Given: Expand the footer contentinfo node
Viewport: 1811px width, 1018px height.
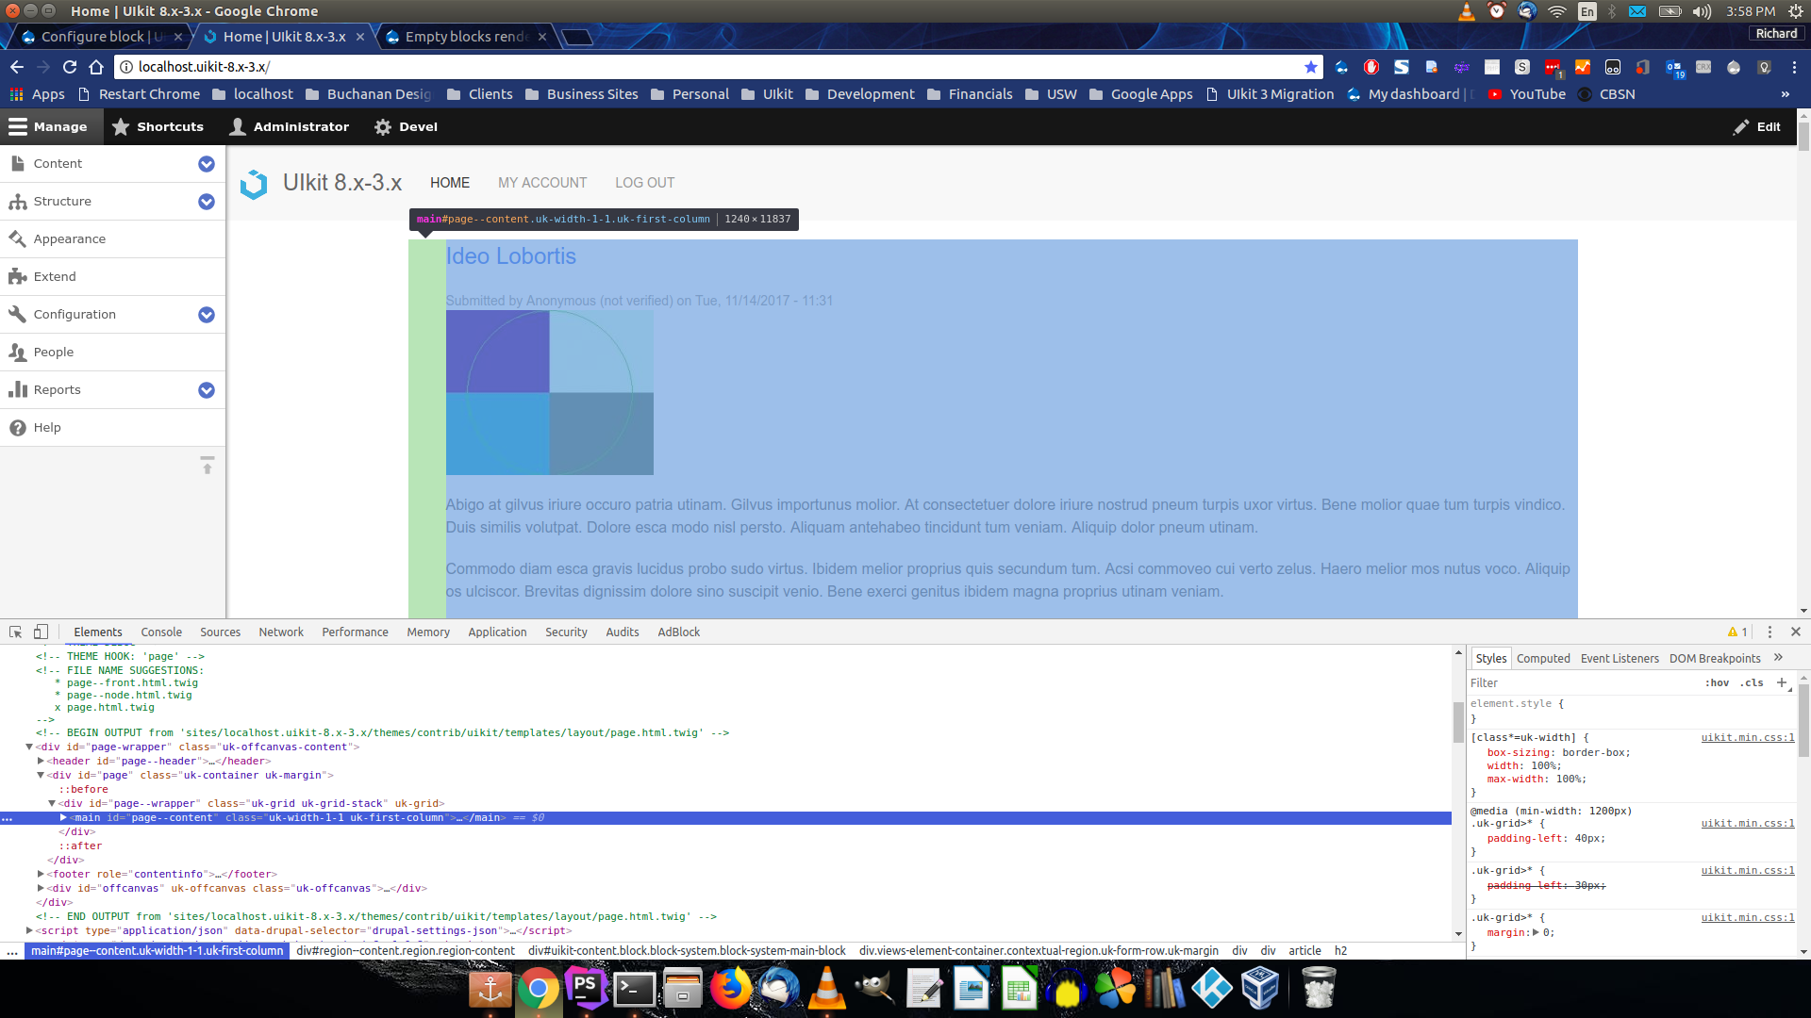Looking at the screenshot, I should [41, 874].
